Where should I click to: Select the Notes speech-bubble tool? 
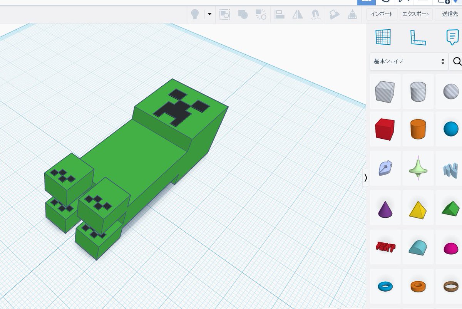452,37
